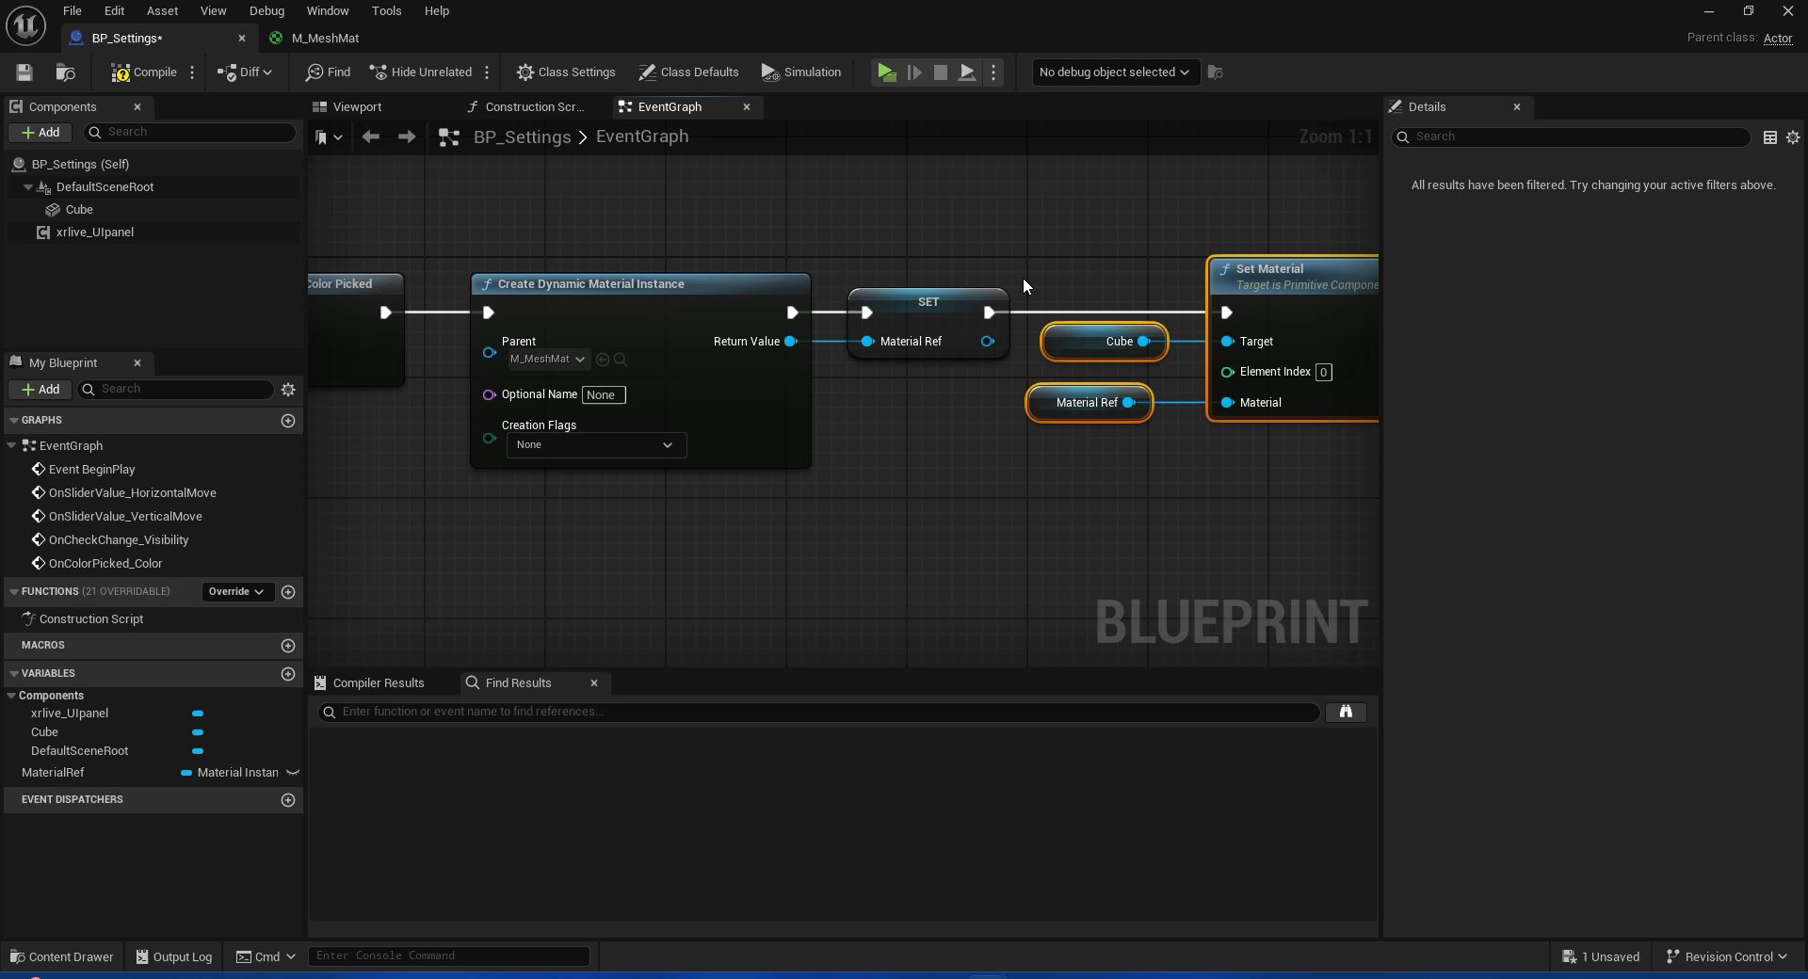Open the debug object selection dropdown
The width and height of the screenshot is (1808, 979).
coord(1115,72)
